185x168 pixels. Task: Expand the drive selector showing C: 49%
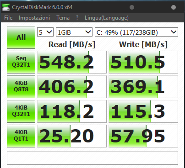(136, 32)
